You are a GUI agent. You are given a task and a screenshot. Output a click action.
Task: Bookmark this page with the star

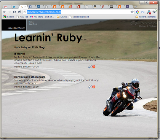pyautogui.click(x=132, y=12)
